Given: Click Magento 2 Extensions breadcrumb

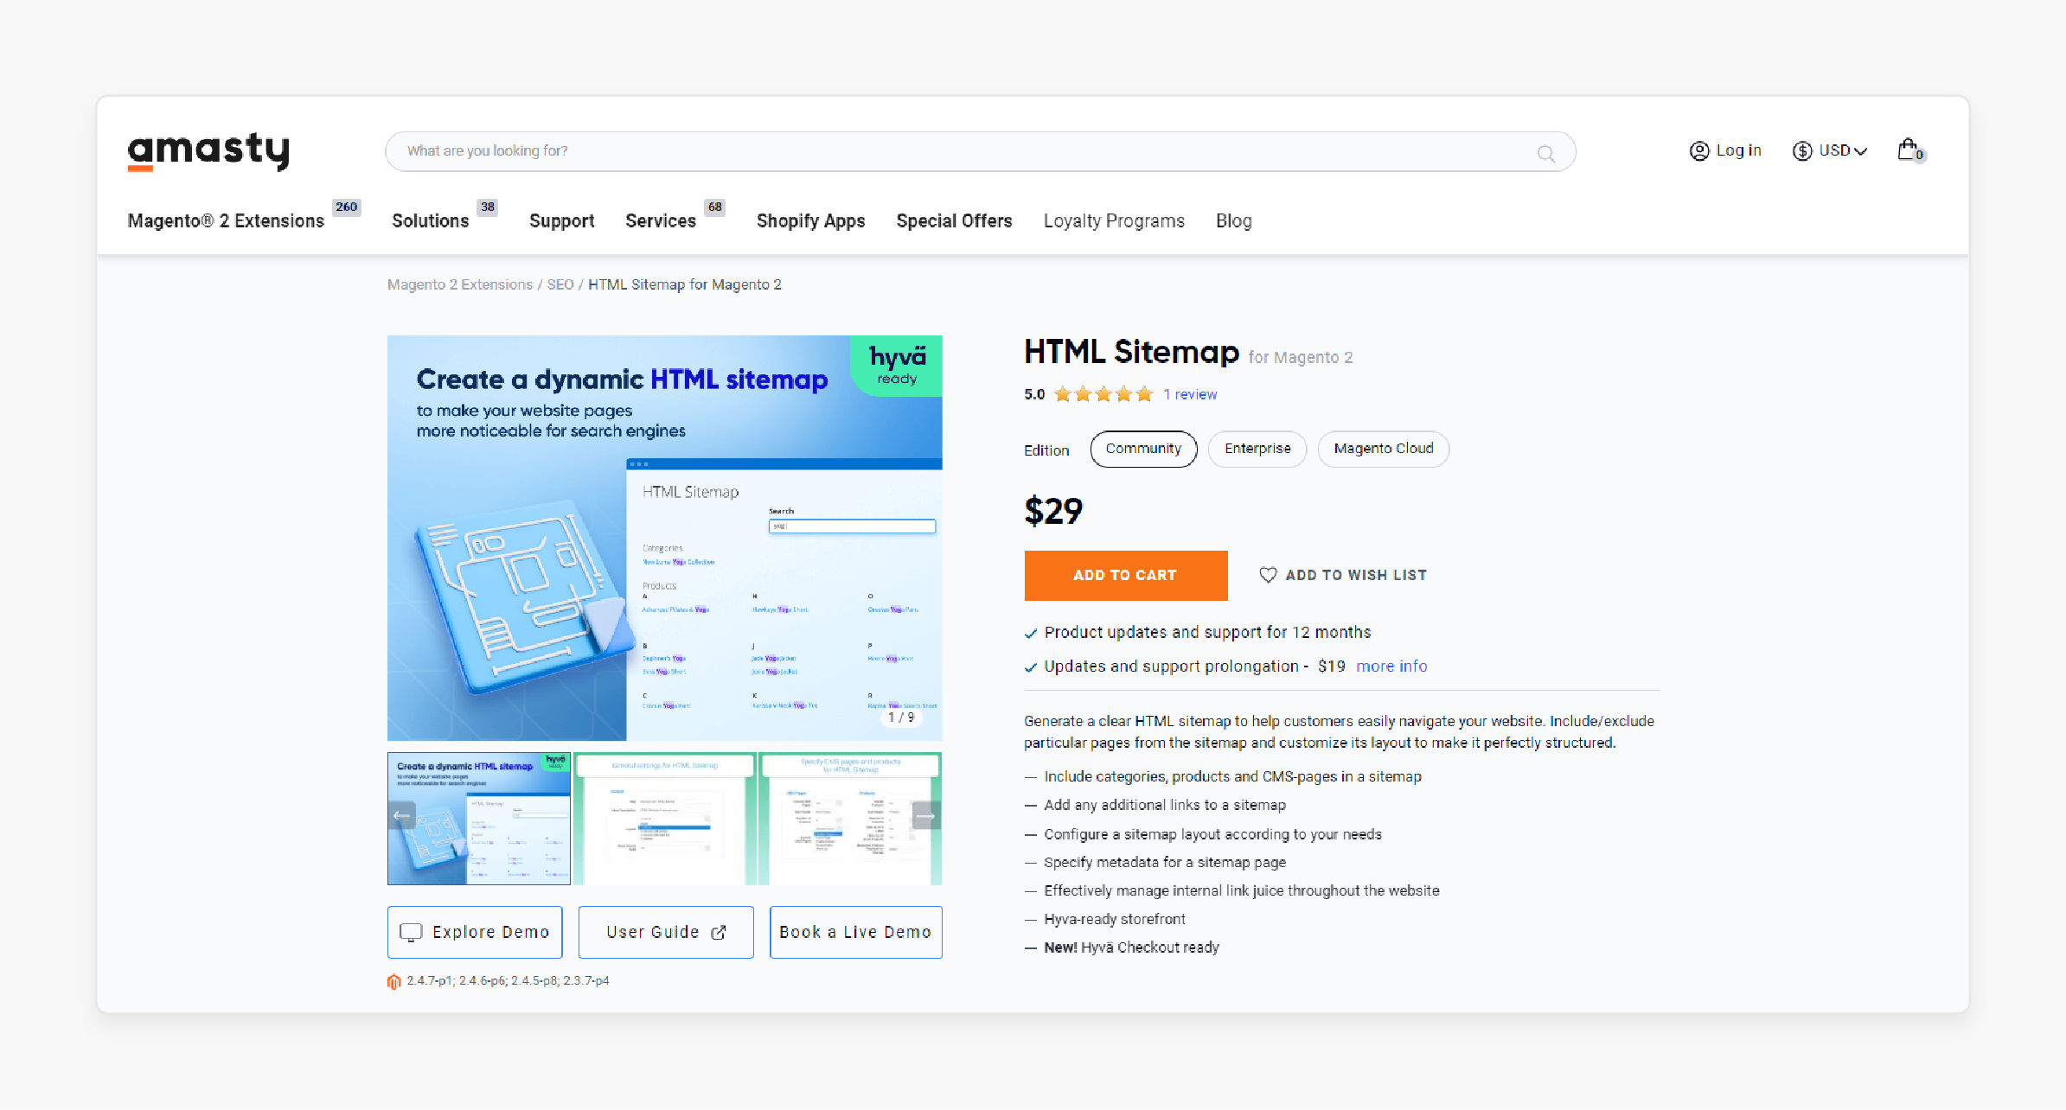Looking at the screenshot, I should point(460,284).
